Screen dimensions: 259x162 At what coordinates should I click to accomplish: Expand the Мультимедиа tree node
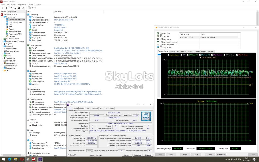coord(2,49)
